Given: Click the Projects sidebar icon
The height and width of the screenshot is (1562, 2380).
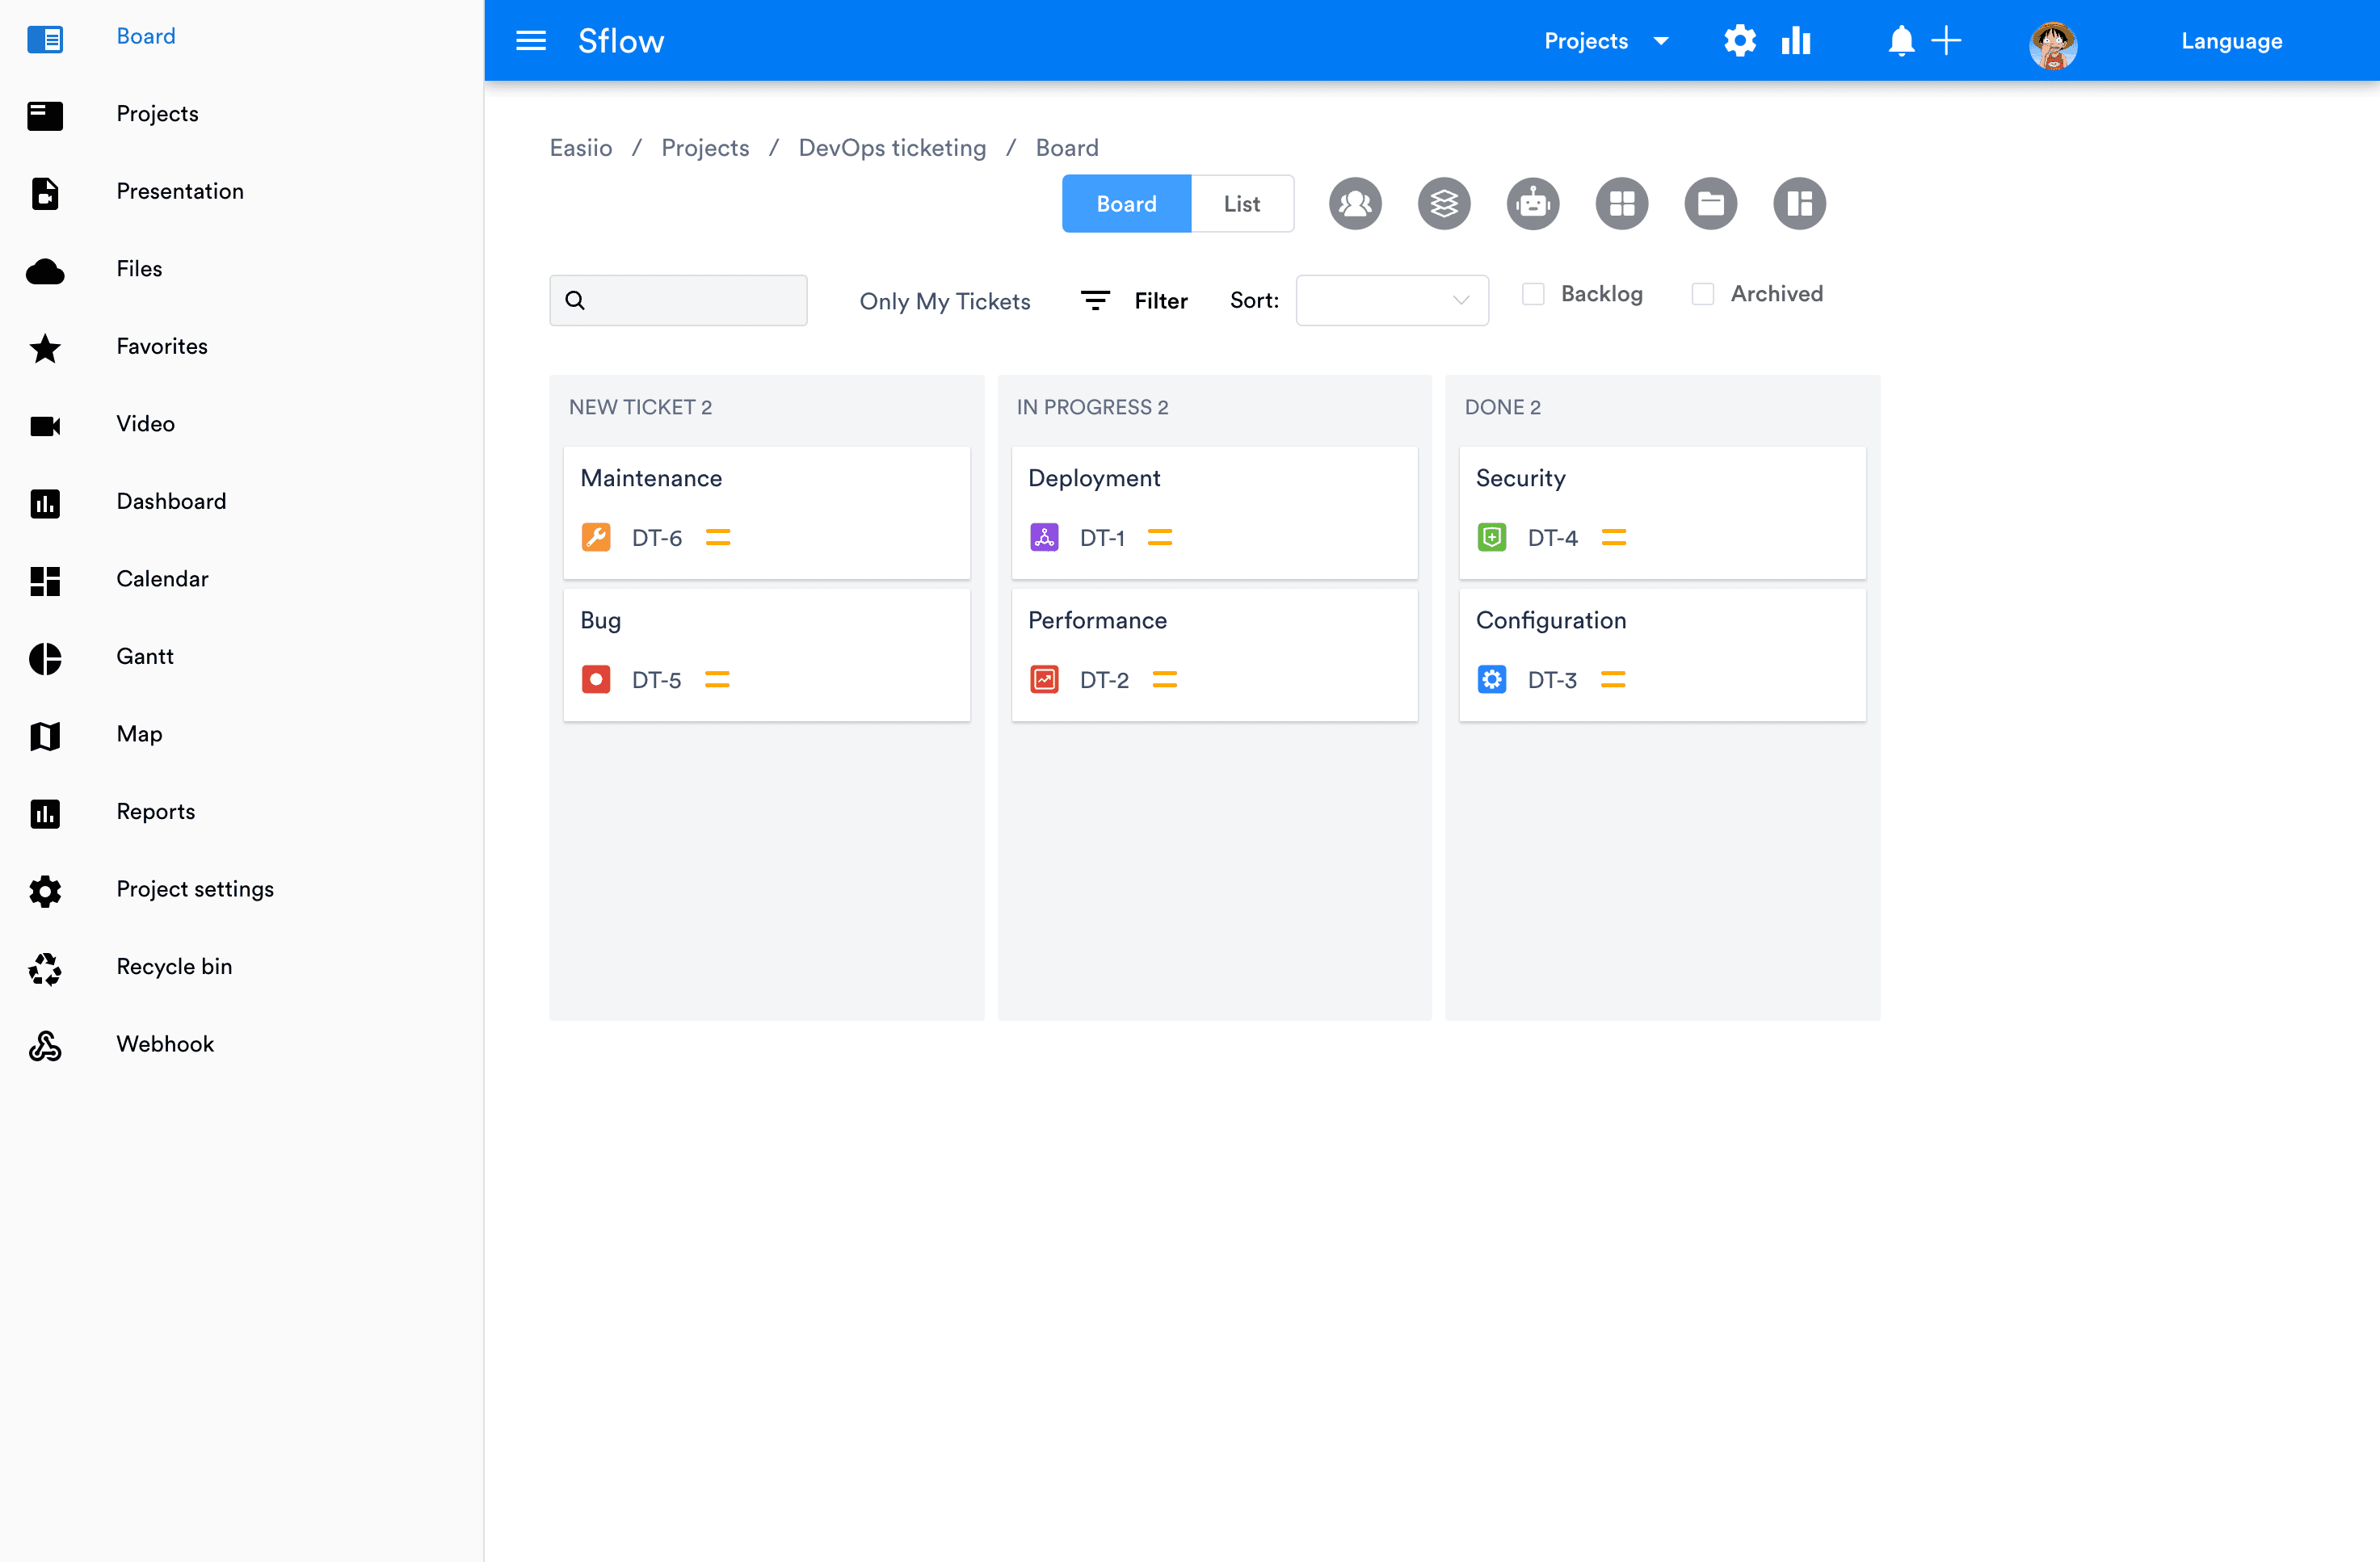Looking at the screenshot, I should pos(45,116).
